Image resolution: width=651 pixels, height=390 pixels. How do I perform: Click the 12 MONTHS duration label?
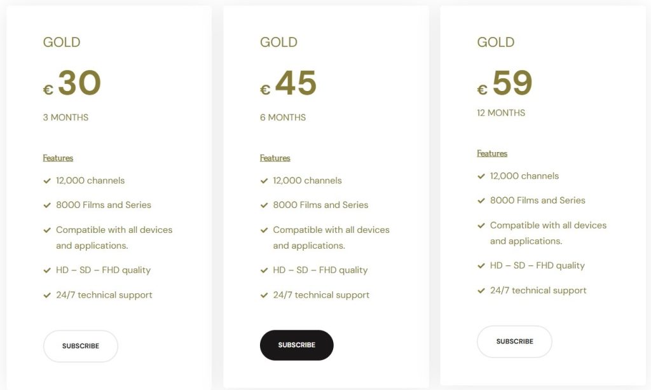point(501,113)
